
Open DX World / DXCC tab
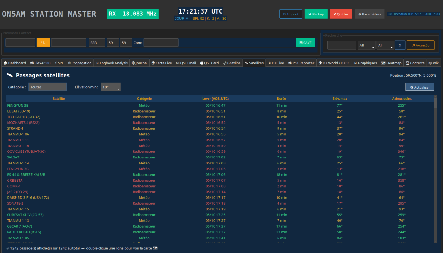click(x=334, y=63)
